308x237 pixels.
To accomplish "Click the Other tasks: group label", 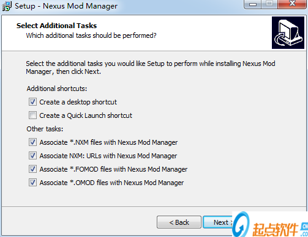I will pyautogui.click(x=45, y=129).
